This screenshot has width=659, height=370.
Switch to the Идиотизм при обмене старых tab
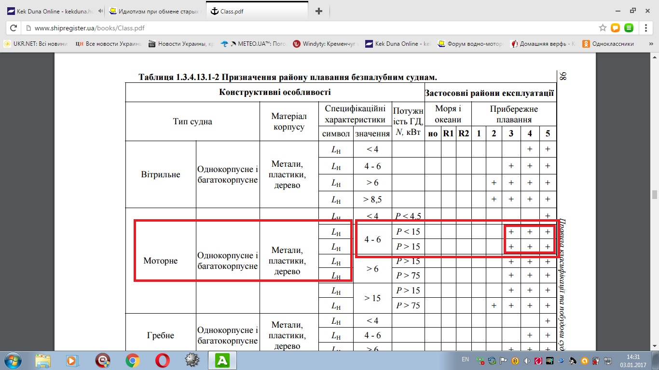[x=155, y=11]
